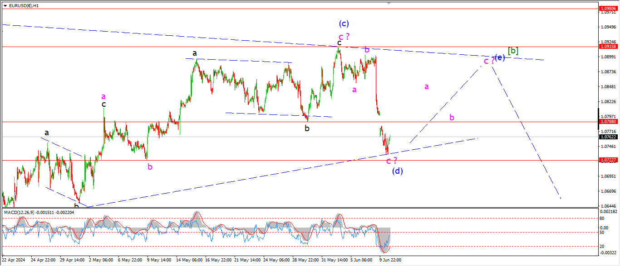
Task: Click the 1.07880 price level tag
Action: (607, 122)
